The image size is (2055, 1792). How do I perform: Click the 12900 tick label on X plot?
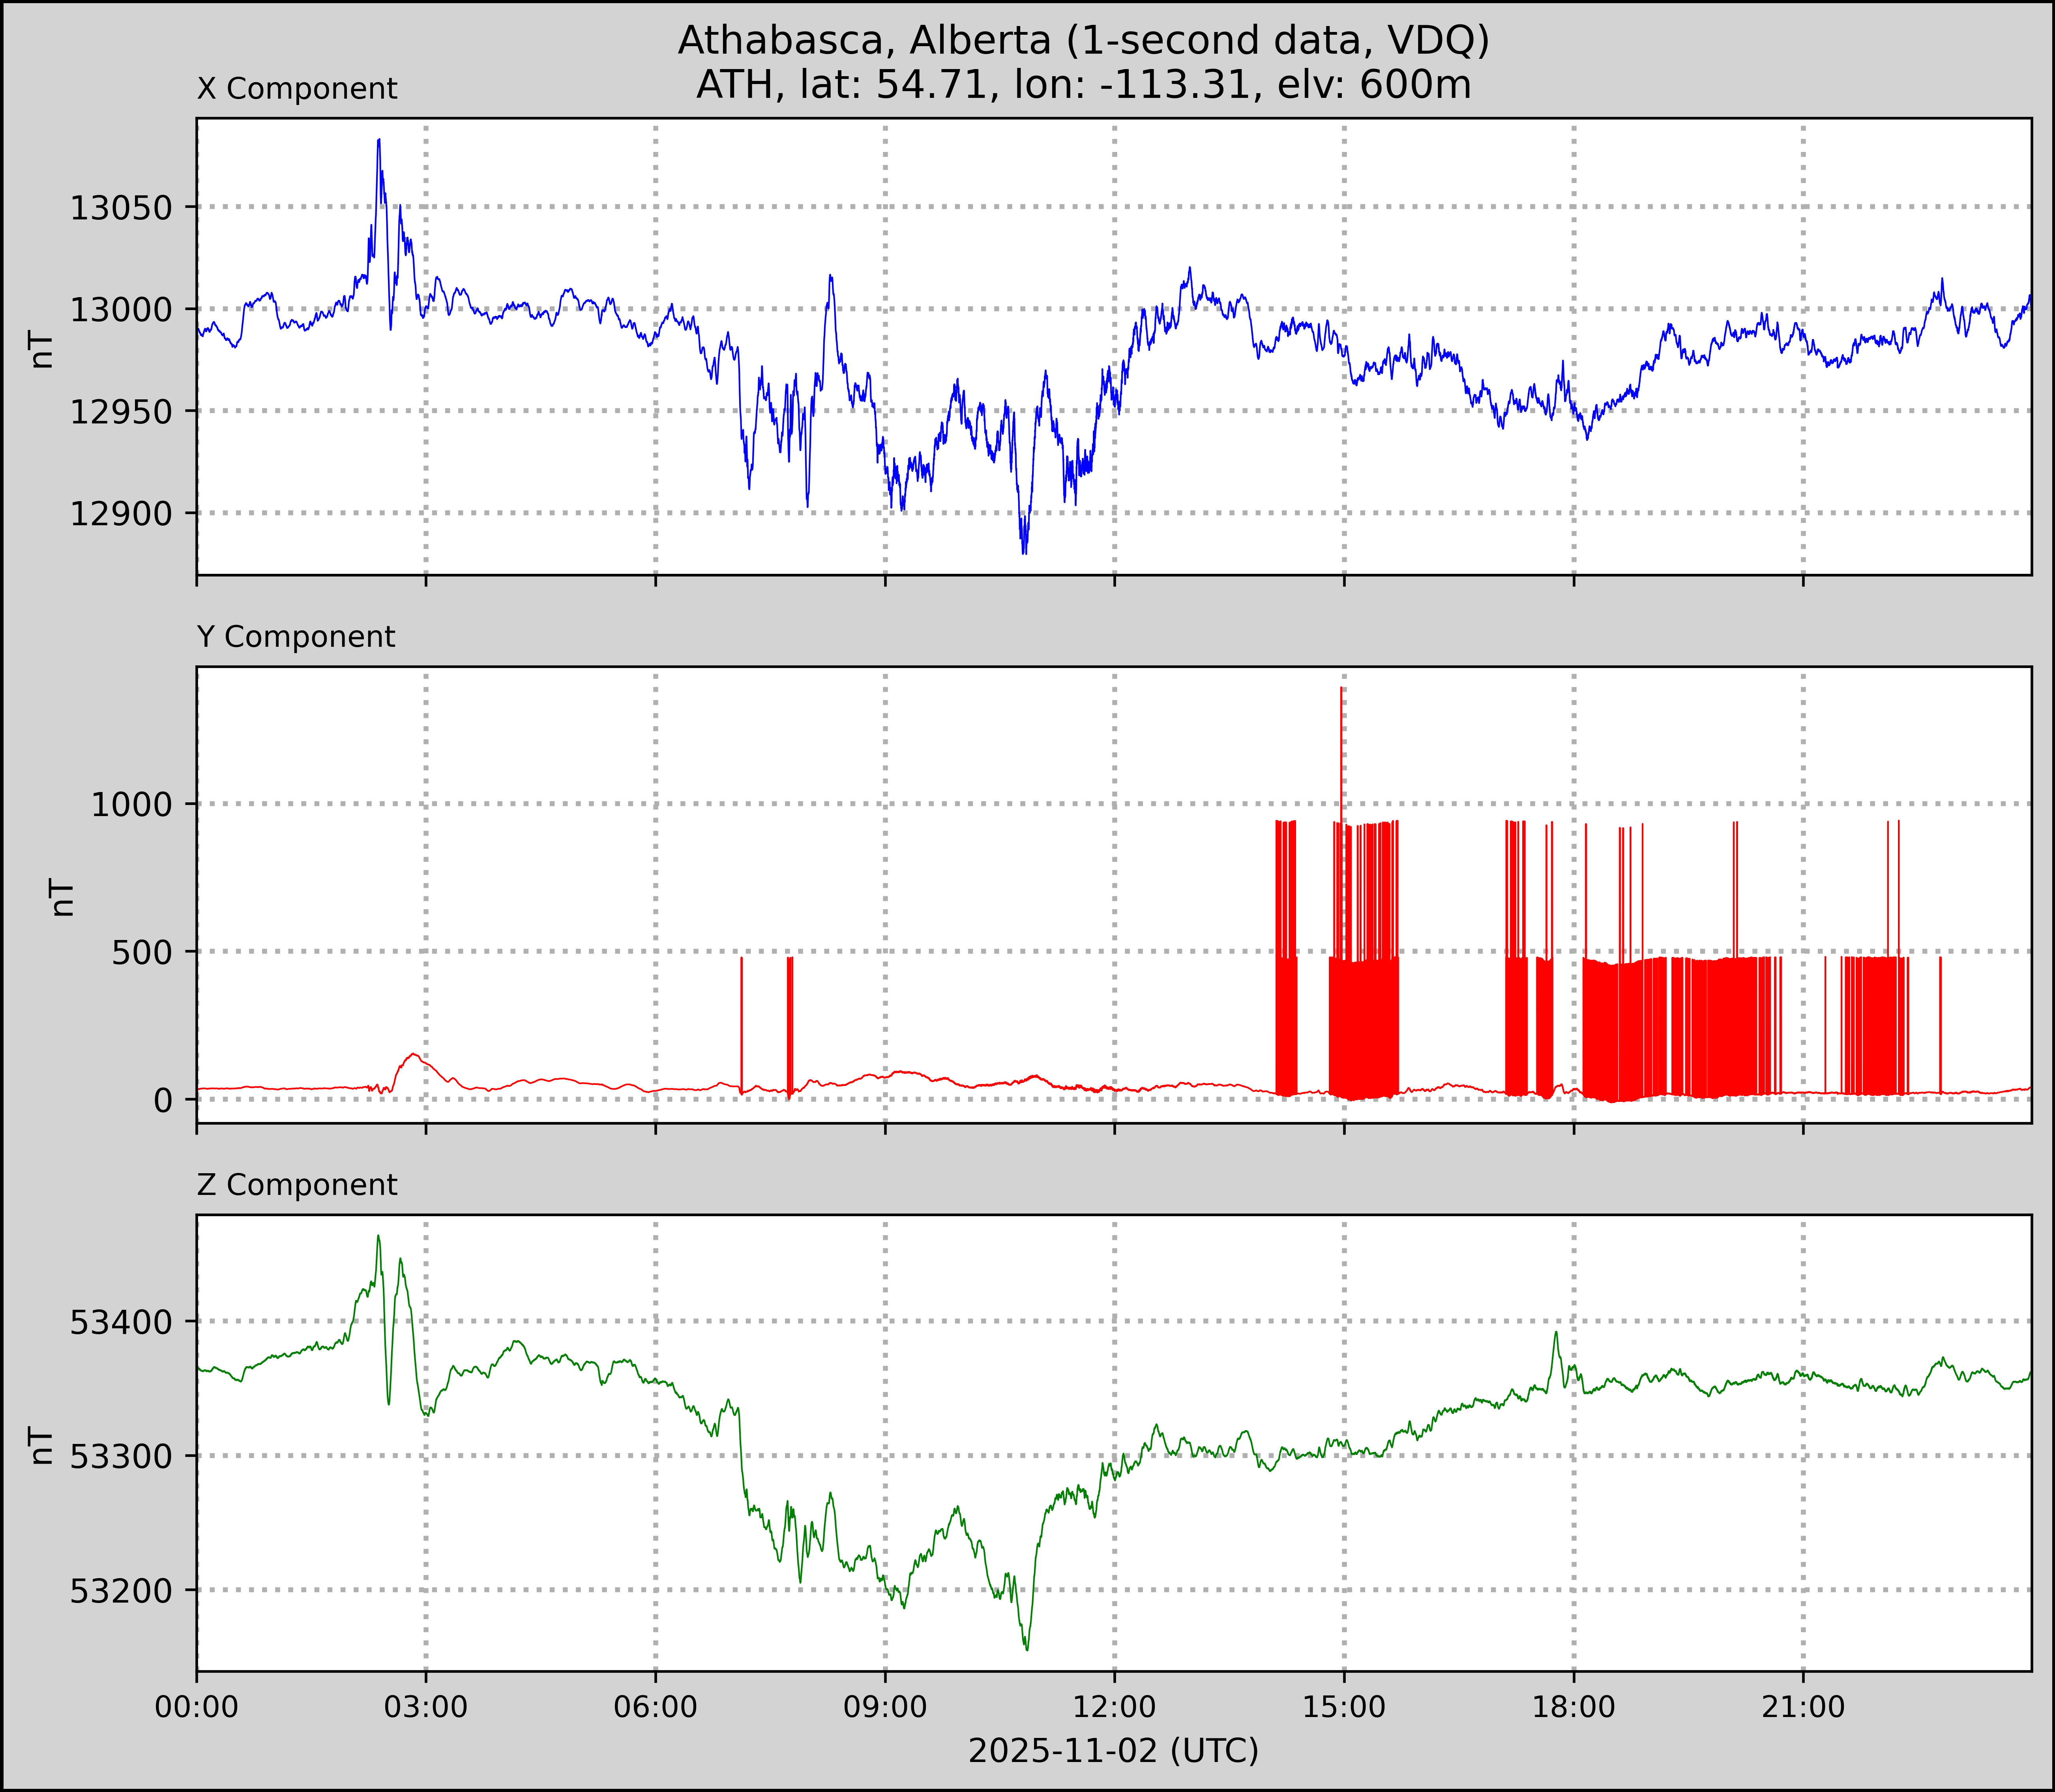coord(121,514)
